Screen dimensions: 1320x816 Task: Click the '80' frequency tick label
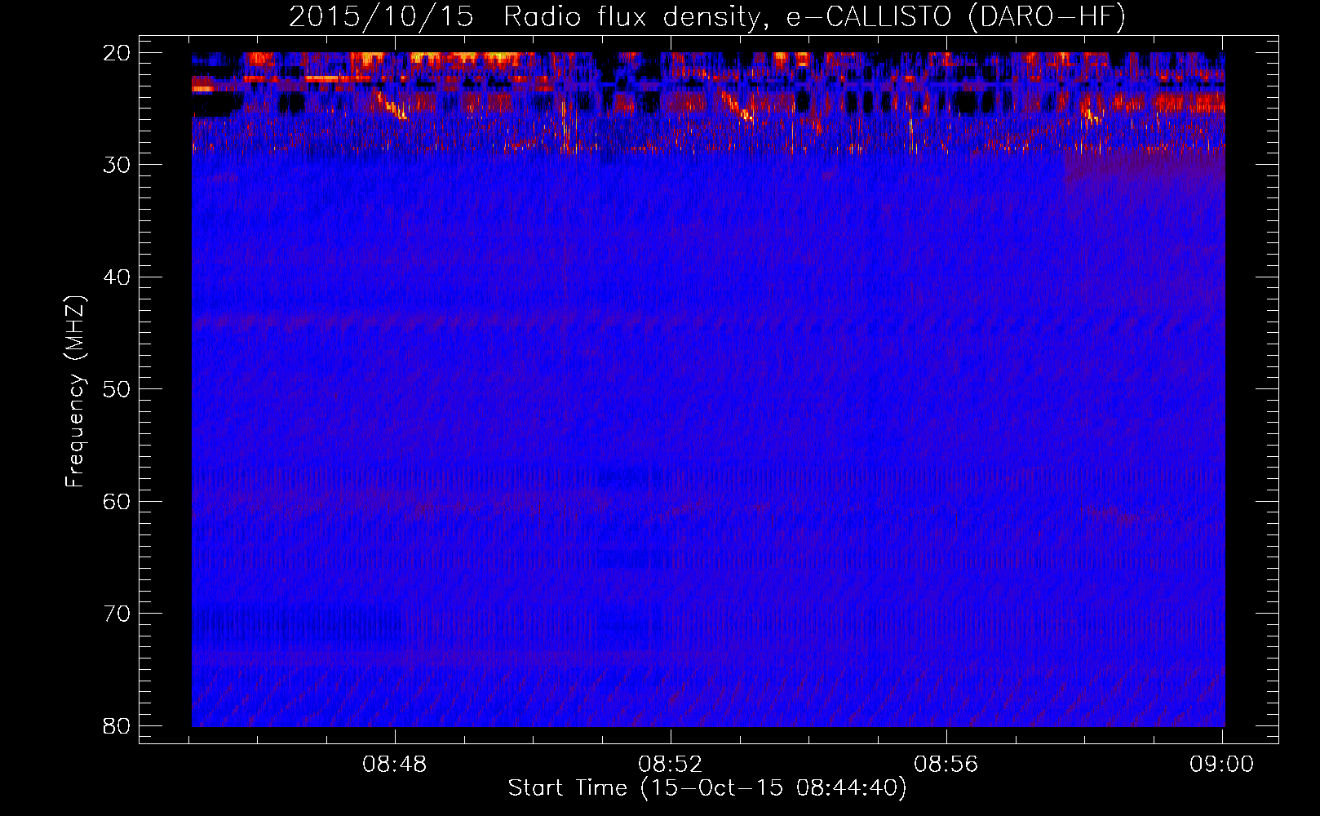(117, 725)
